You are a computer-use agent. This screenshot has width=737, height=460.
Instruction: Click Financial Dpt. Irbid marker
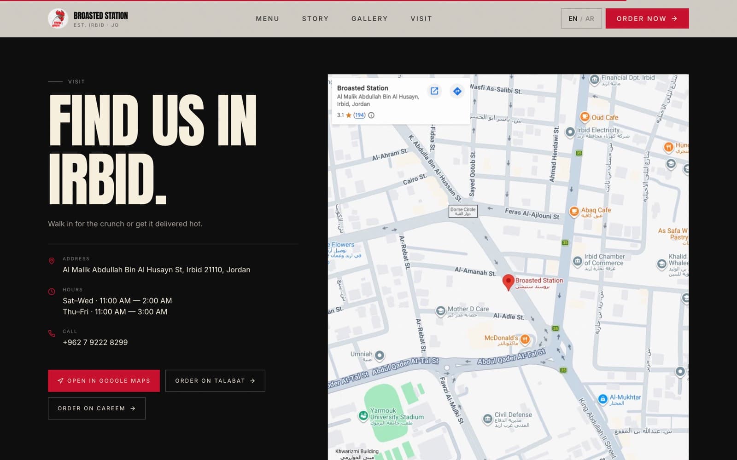point(595,79)
